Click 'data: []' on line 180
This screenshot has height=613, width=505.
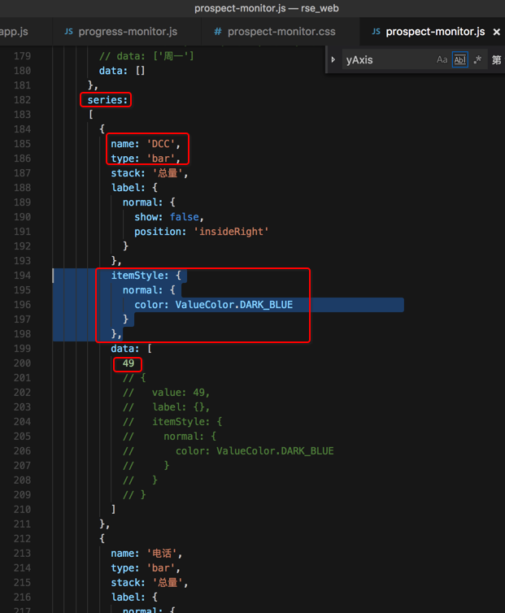click(x=122, y=71)
